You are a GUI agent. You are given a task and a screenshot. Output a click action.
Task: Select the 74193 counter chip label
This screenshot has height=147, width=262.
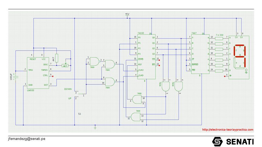coord(141,33)
